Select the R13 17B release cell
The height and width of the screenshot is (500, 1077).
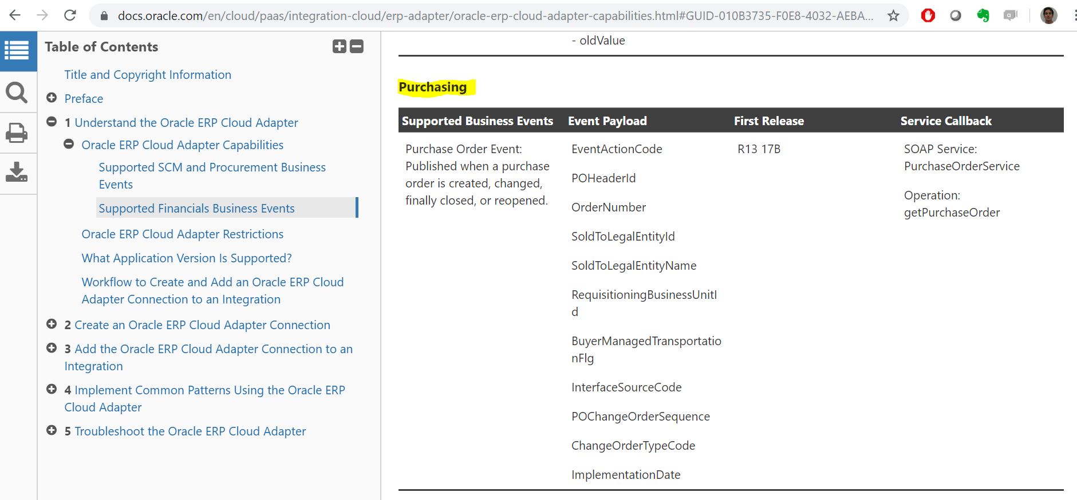tap(759, 149)
